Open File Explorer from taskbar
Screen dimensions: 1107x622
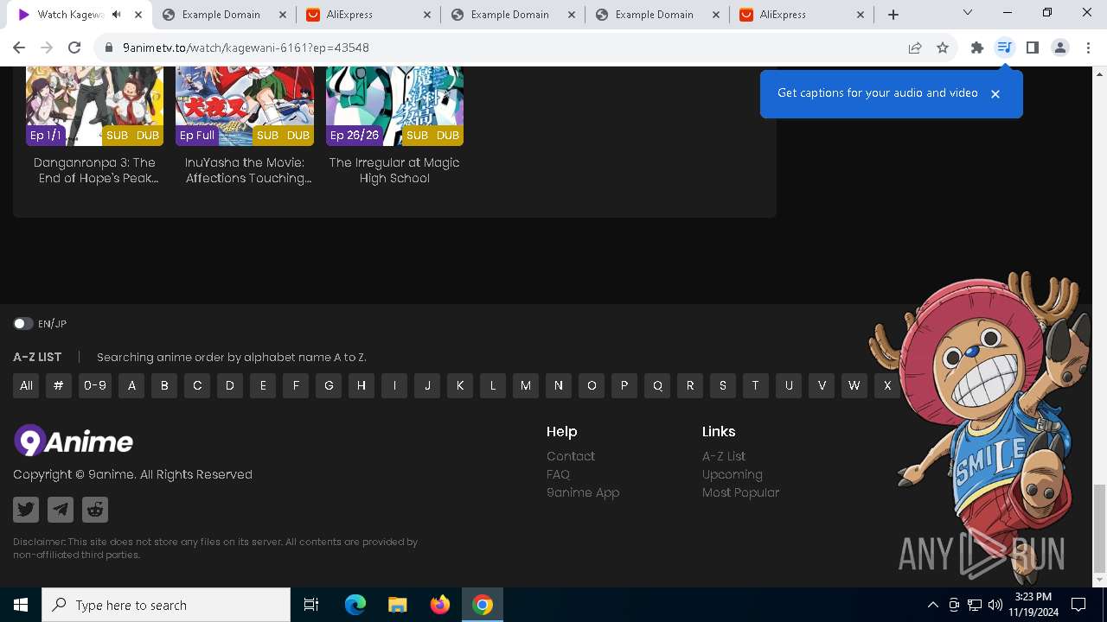coord(398,605)
